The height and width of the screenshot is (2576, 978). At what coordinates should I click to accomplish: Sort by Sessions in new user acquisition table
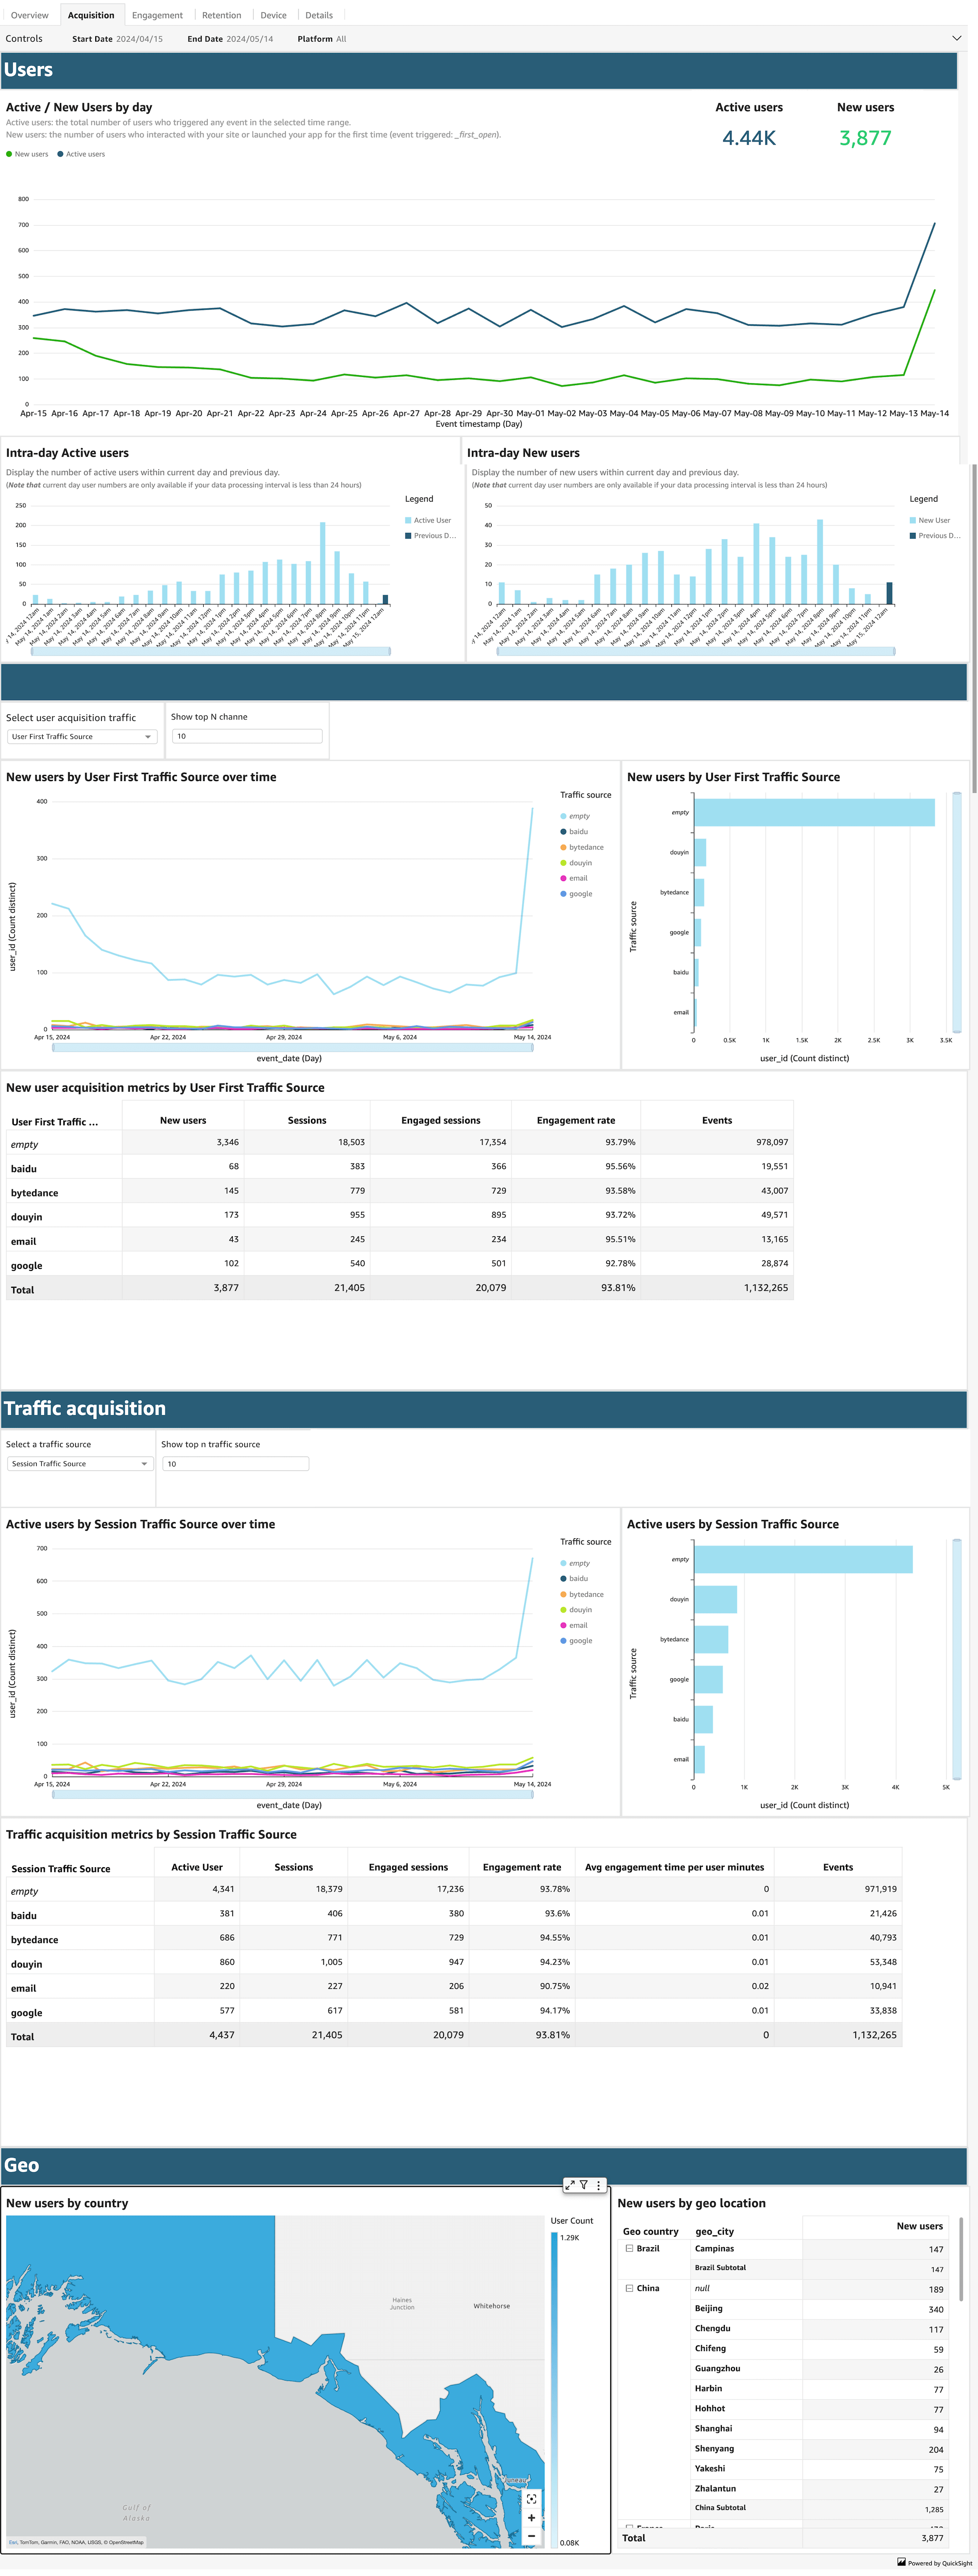pyautogui.click(x=307, y=1120)
